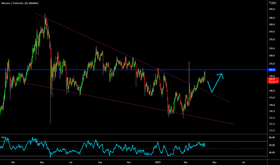Click the RSI indicator label
Screen dimensions: 280x165
point(3,137)
